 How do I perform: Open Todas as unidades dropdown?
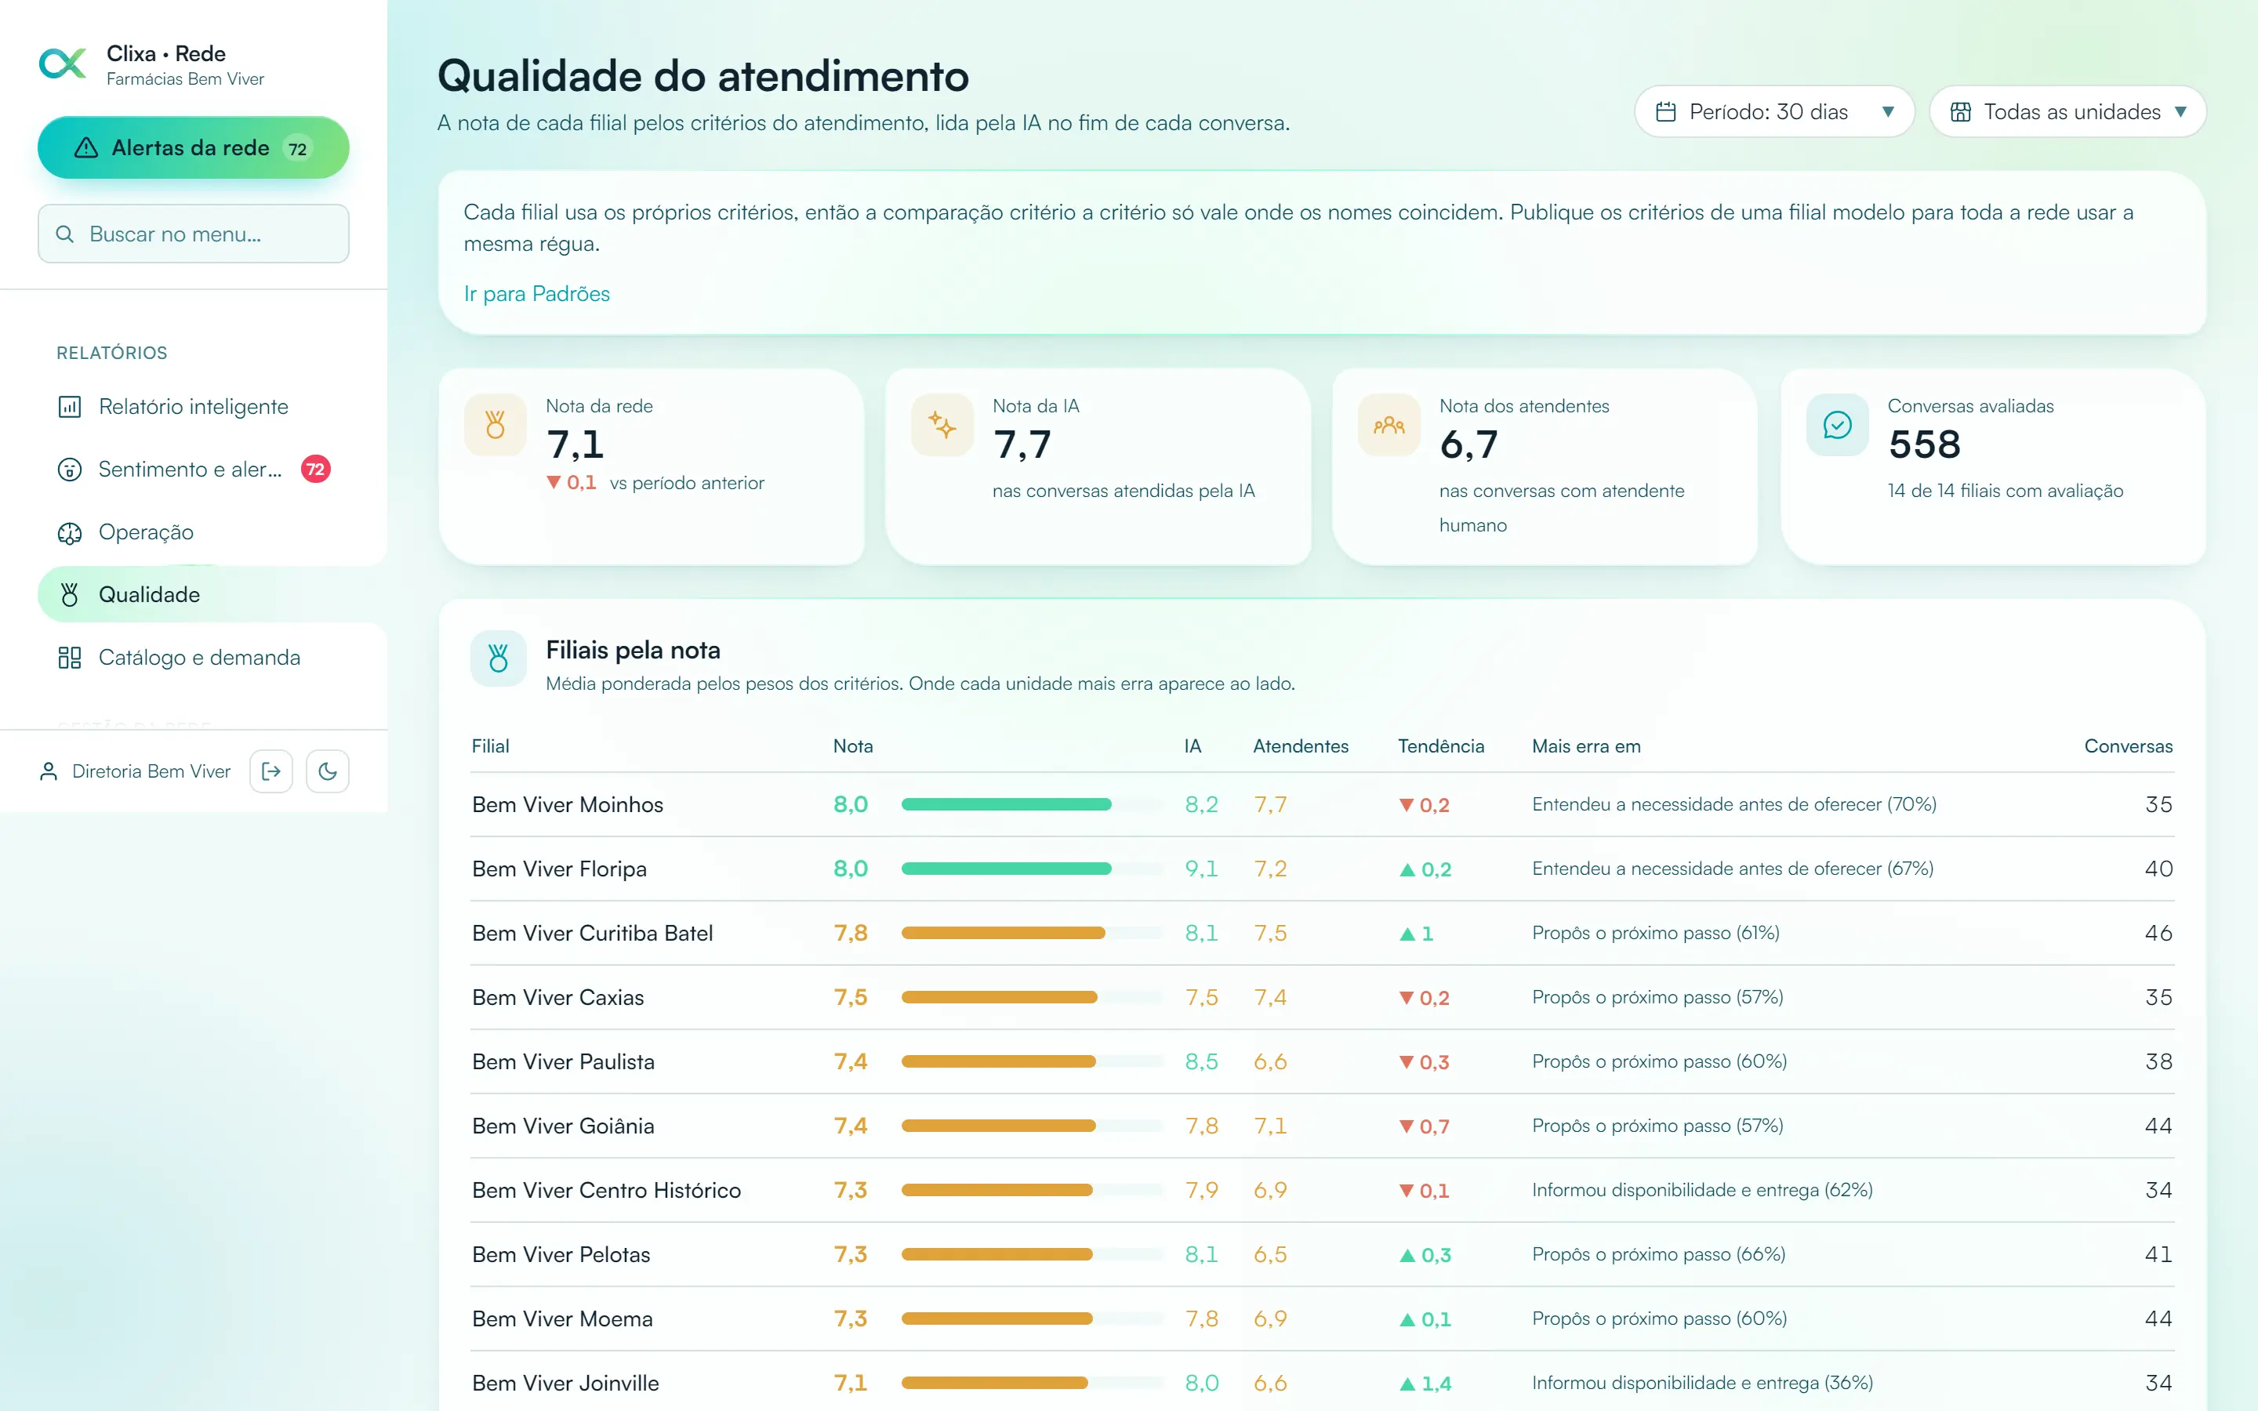tap(2067, 112)
